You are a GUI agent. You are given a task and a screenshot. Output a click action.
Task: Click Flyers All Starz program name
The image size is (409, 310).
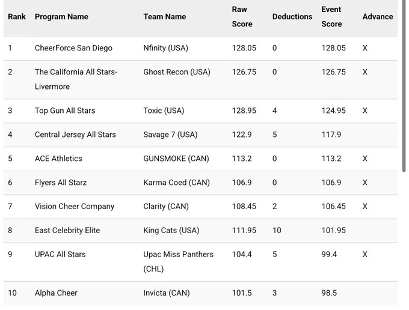pyautogui.click(x=61, y=183)
